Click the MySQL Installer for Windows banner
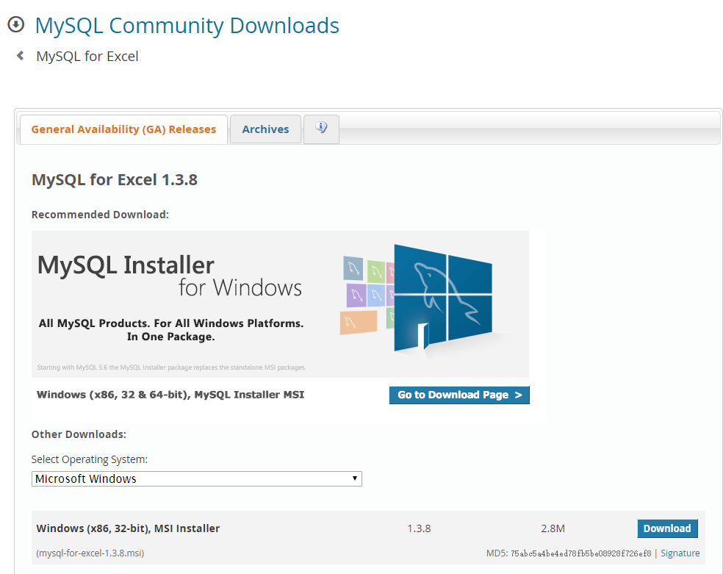Image resolution: width=723 pixels, height=574 pixels. coord(280,304)
